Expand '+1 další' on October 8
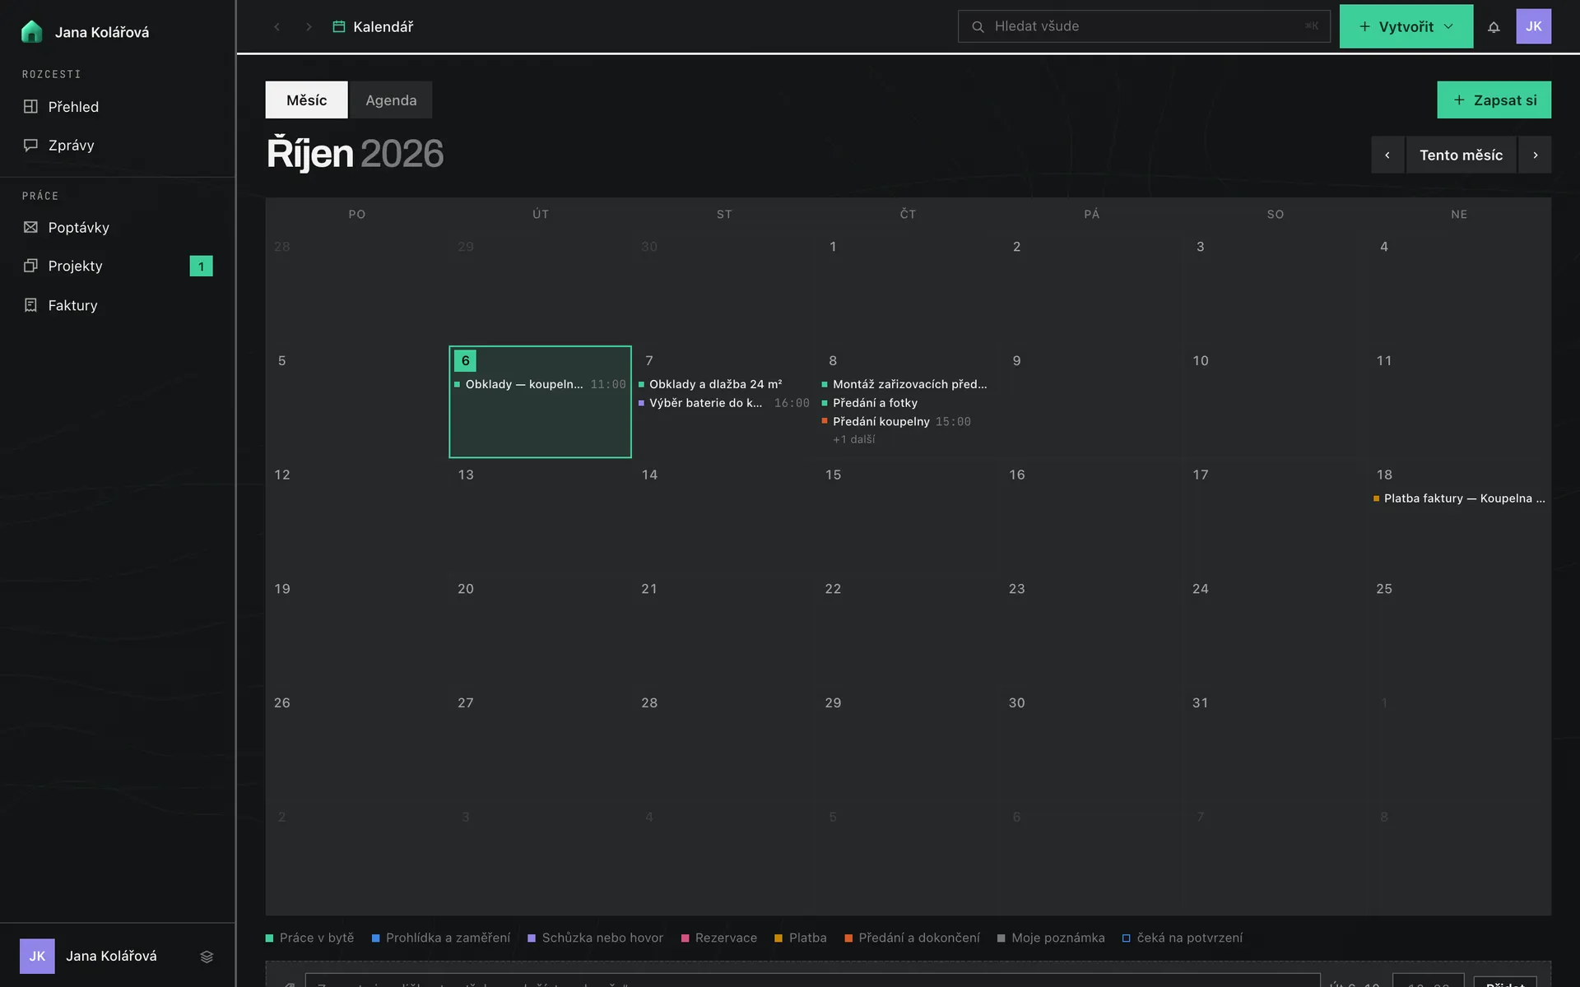This screenshot has height=987, width=1580. point(853,439)
